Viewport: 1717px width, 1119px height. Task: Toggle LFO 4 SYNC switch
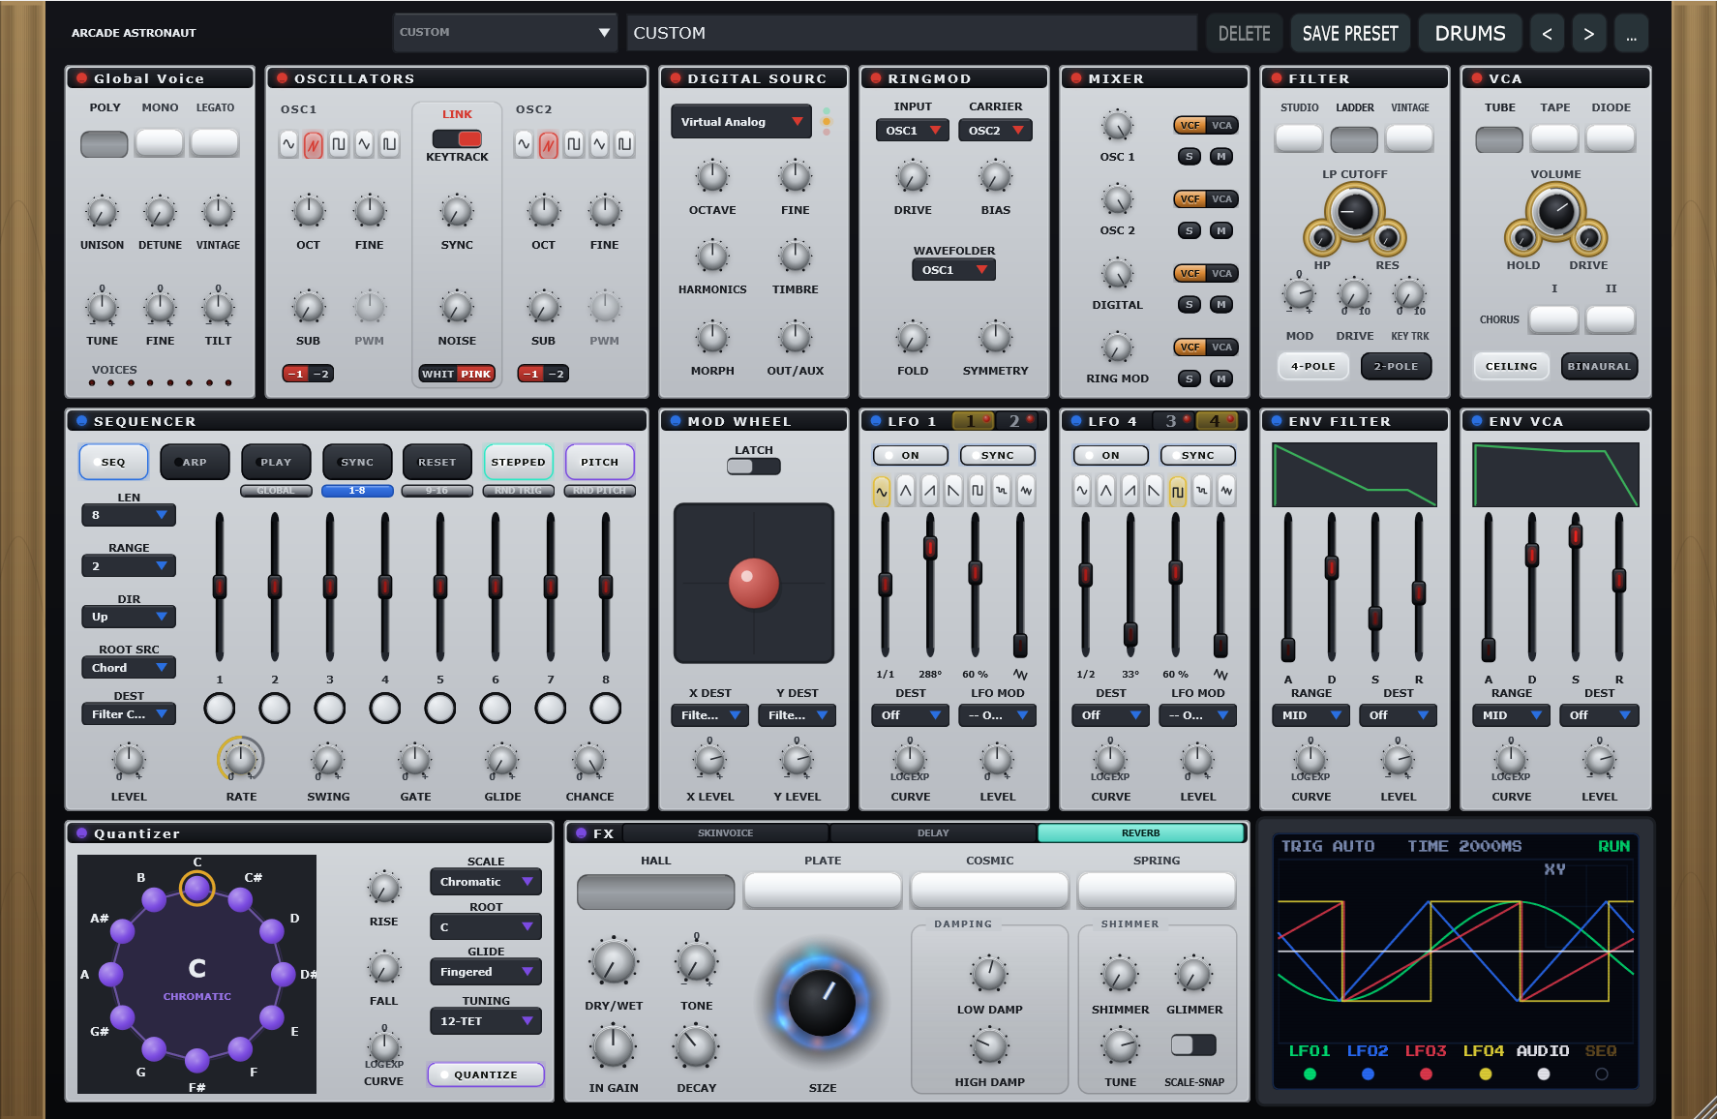click(x=1200, y=455)
